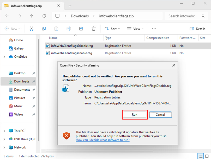This screenshot has height=159, width=211.
Task: Open the View dropdown menu
Action: [x=135, y=29]
